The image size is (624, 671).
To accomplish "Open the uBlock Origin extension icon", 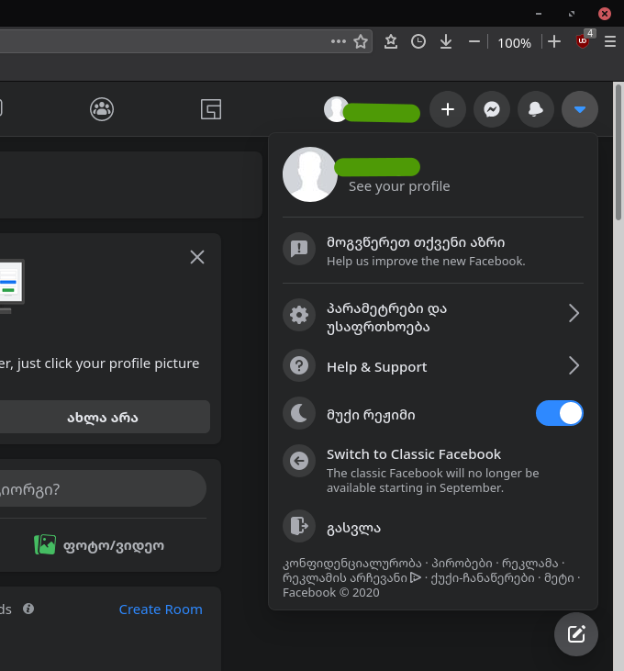I will coord(584,40).
